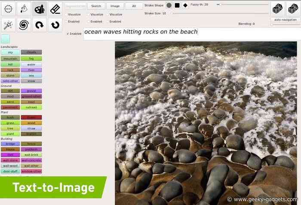
Task: Choose the bush label
Action: (x=10, y=117)
